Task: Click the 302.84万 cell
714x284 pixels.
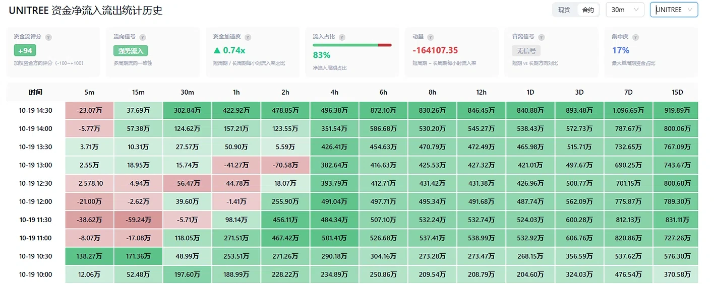Action: tap(188, 110)
